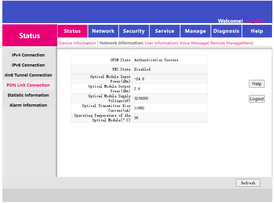Viewport: 274px width, 203px height.
Task: Click the output power value 2.6
Action: pyautogui.click(x=137, y=89)
